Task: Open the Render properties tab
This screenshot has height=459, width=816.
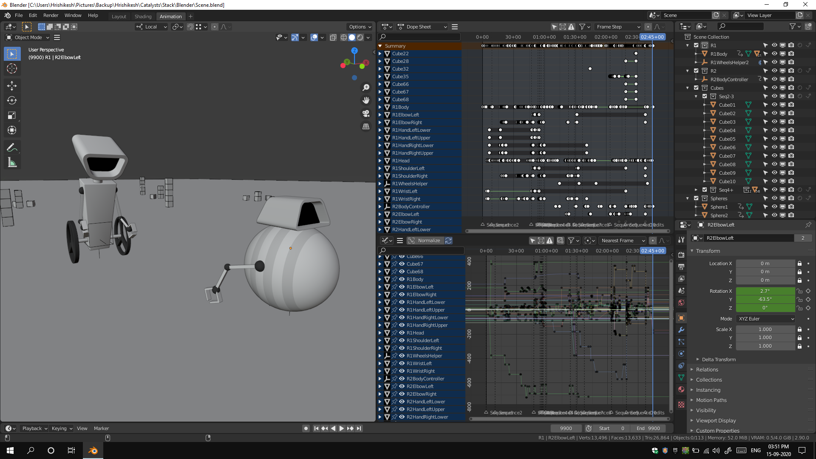Action: pyautogui.click(x=681, y=255)
